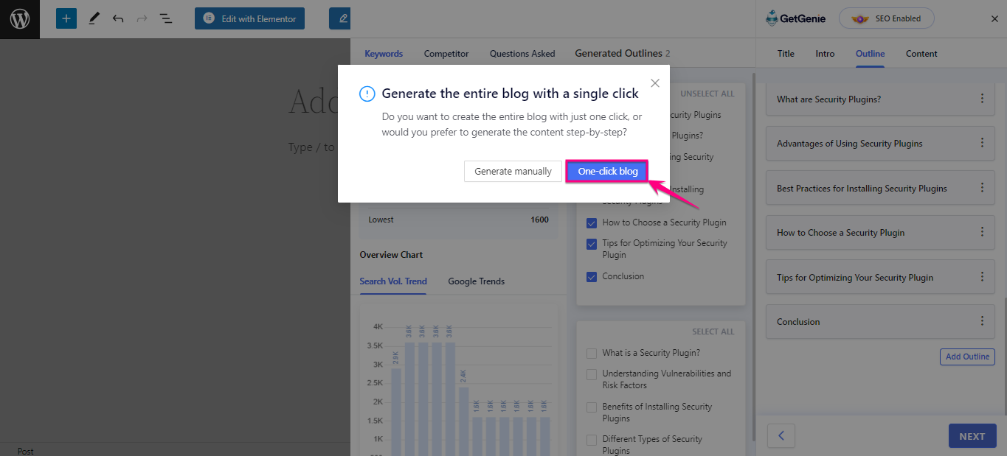Open options for What are Security Plugins
1007x456 pixels.
click(x=982, y=99)
